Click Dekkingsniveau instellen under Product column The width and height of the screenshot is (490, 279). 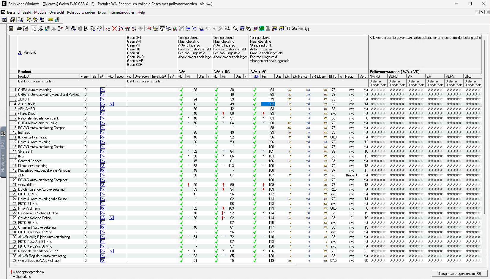(36, 81)
